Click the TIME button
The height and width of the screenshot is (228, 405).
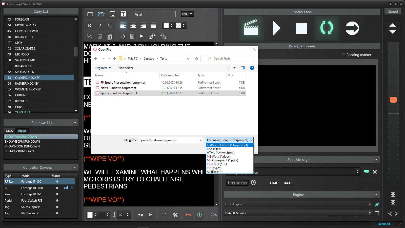coord(274,183)
